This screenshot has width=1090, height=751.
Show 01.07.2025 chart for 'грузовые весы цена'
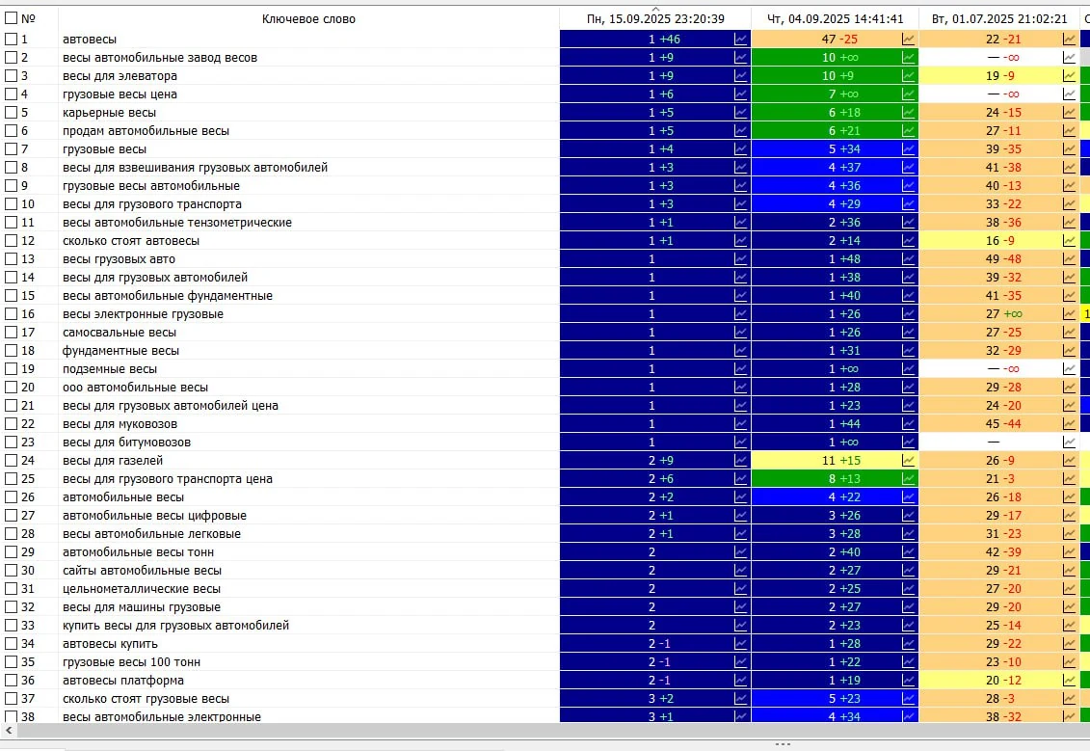pyautogui.click(x=1069, y=94)
